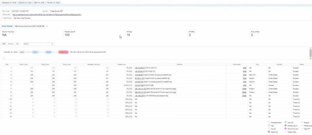Screen dimensions: 312x135
Task: Select the City grouping toggle
Action: (x=18, y=44)
